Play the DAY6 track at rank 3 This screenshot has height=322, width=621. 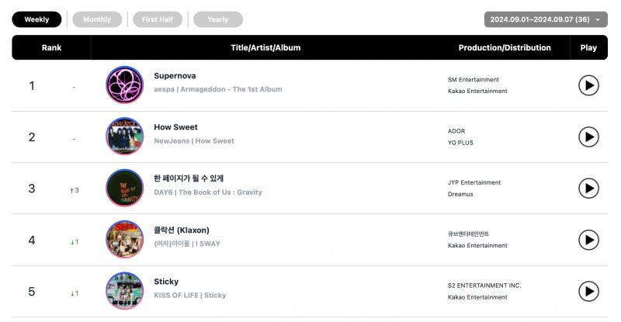coord(588,189)
